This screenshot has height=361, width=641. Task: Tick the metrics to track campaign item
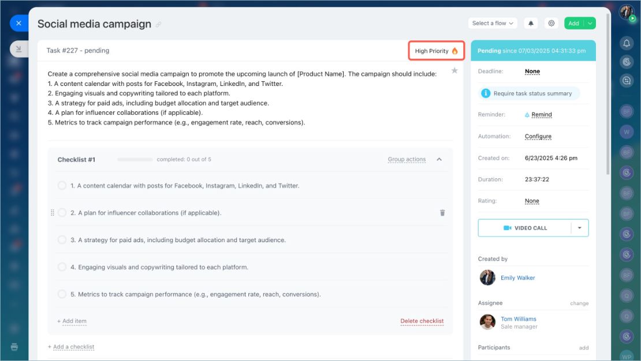point(62,294)
